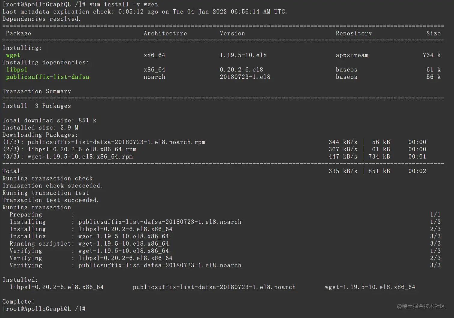Click the '335 kB/s' total speed

click(x=343, y=171)
